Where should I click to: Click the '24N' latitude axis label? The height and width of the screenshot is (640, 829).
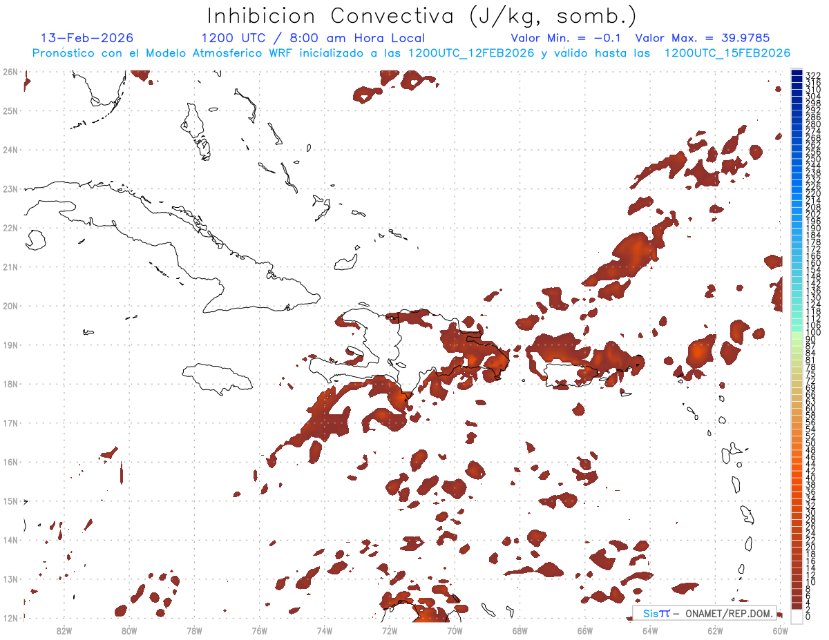10,149
